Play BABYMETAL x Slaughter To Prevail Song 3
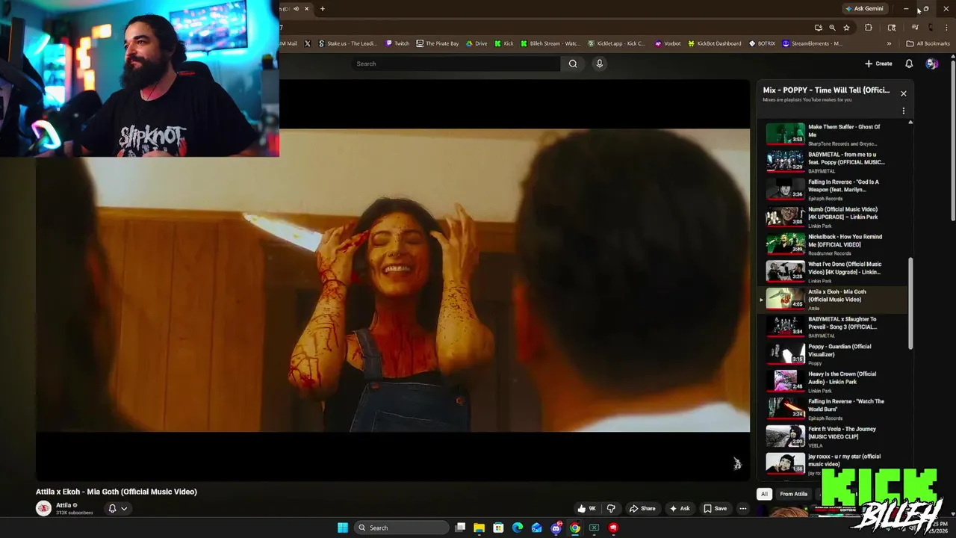The height and width of the screenshot is (538, 956). 834,326
